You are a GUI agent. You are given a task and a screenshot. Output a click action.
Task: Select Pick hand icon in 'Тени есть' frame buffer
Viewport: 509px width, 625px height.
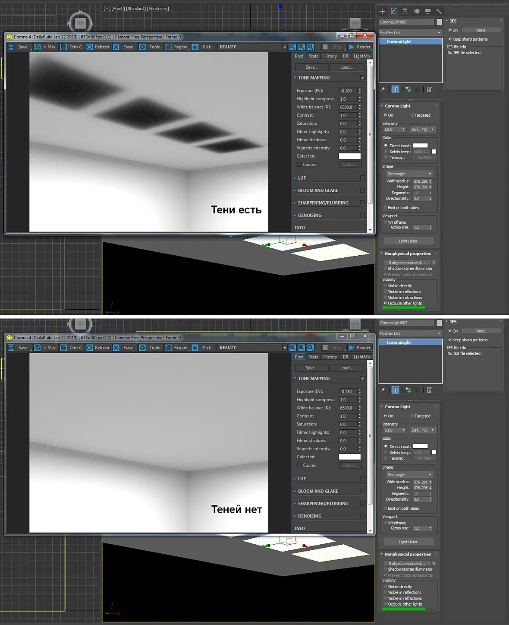pos(195,47)
